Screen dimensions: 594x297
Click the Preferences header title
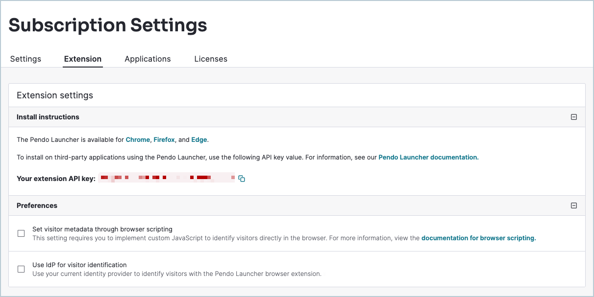[x=37, y=206]
